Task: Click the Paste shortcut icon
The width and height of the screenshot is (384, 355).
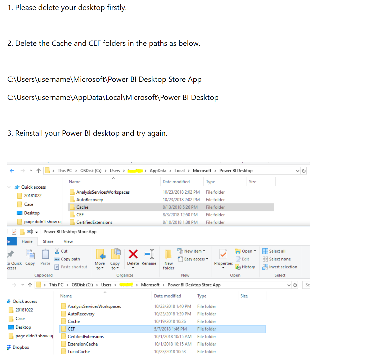Action: 57,267
